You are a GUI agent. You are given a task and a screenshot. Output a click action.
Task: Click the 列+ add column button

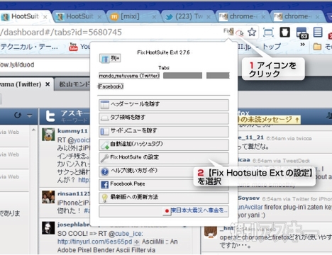coord(110,58)
